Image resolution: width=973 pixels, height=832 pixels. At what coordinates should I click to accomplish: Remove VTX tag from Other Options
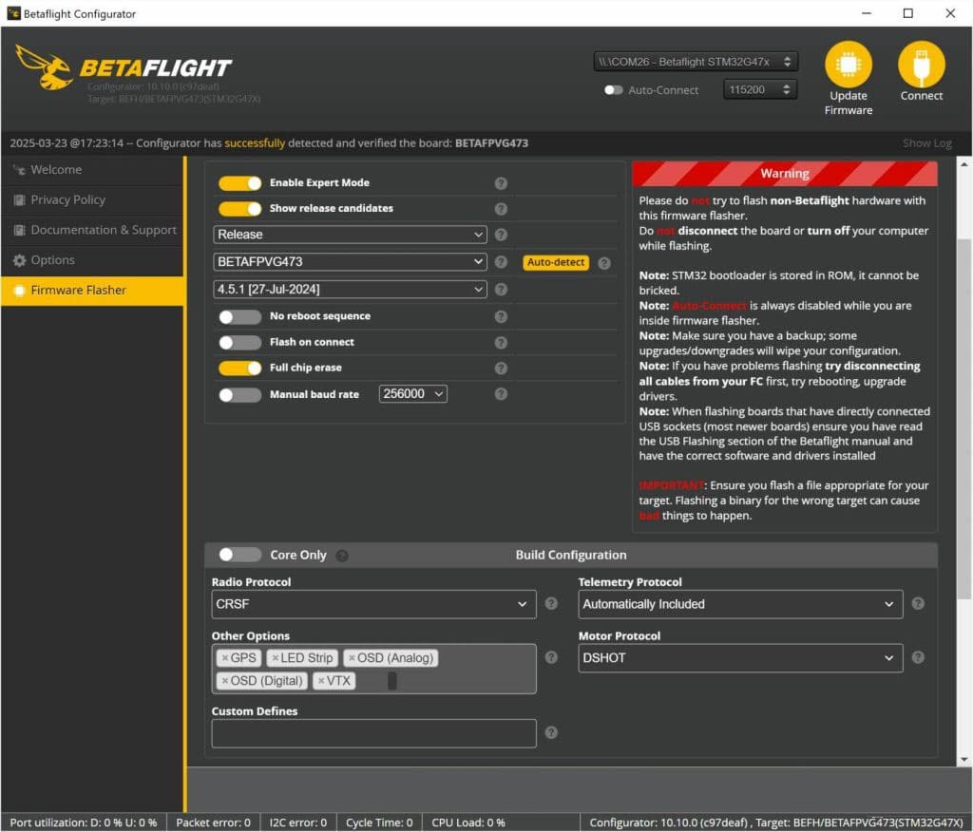point(321,681)
